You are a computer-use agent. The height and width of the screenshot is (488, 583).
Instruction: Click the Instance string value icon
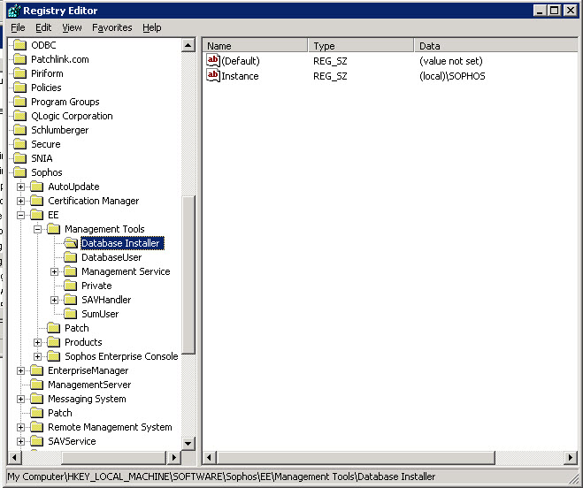pos(213,75)
